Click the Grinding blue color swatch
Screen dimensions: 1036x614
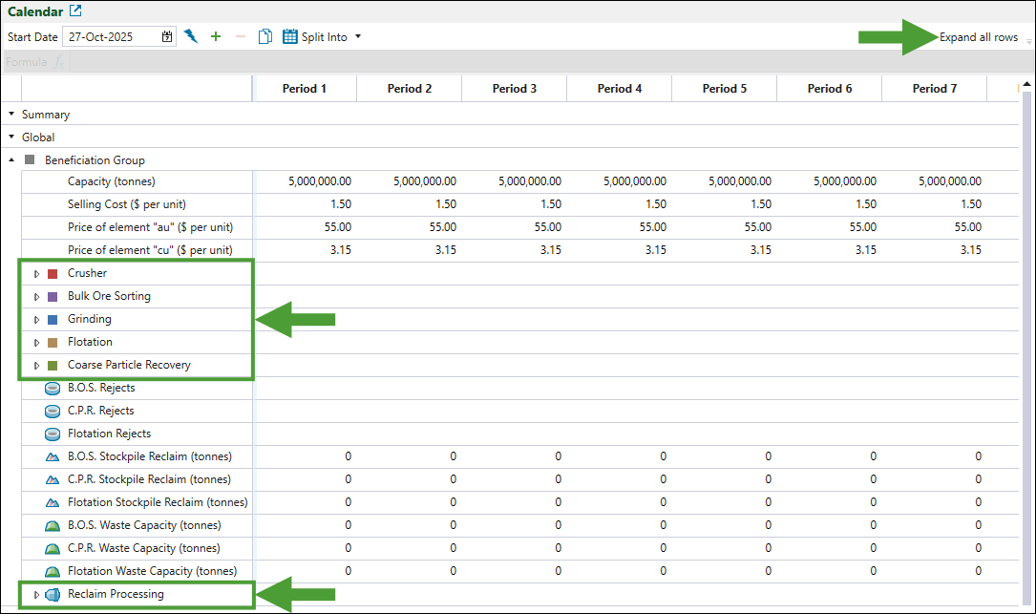point(53,319)
